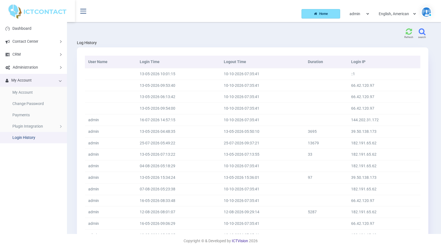Select Change Password in sidebar

tap(28, 104)
